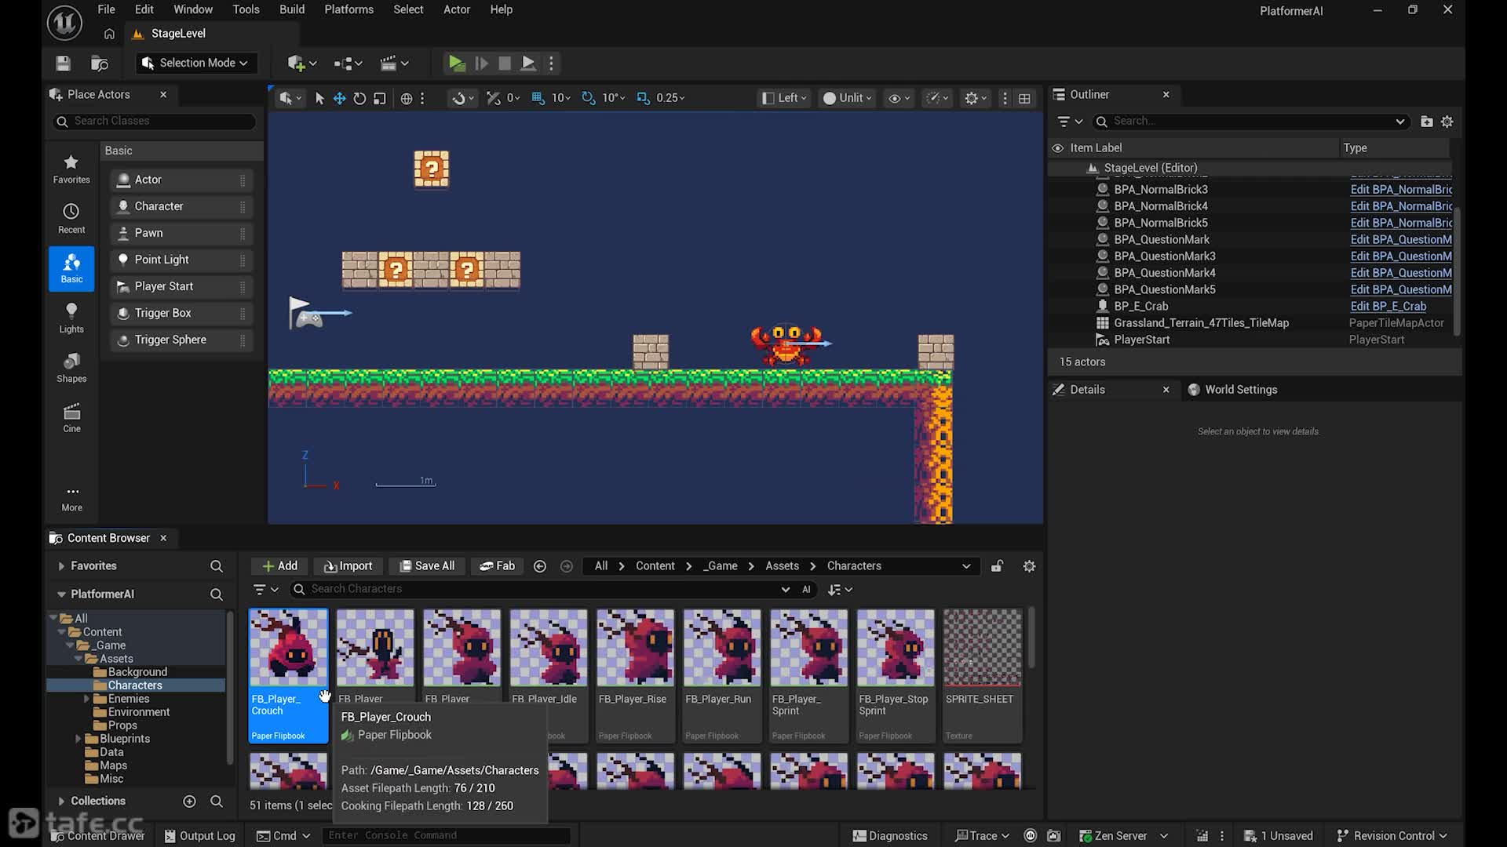Screen dimensions: 1507x847
Task: Toggle grid location snapping icon
Action: click(538, 98)
